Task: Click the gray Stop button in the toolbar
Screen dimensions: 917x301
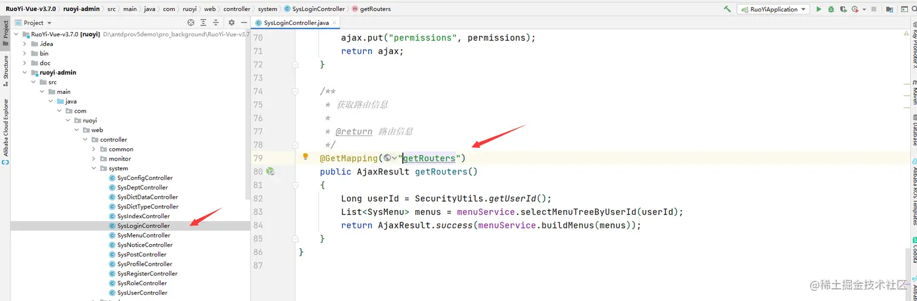Action: point(873,9)
